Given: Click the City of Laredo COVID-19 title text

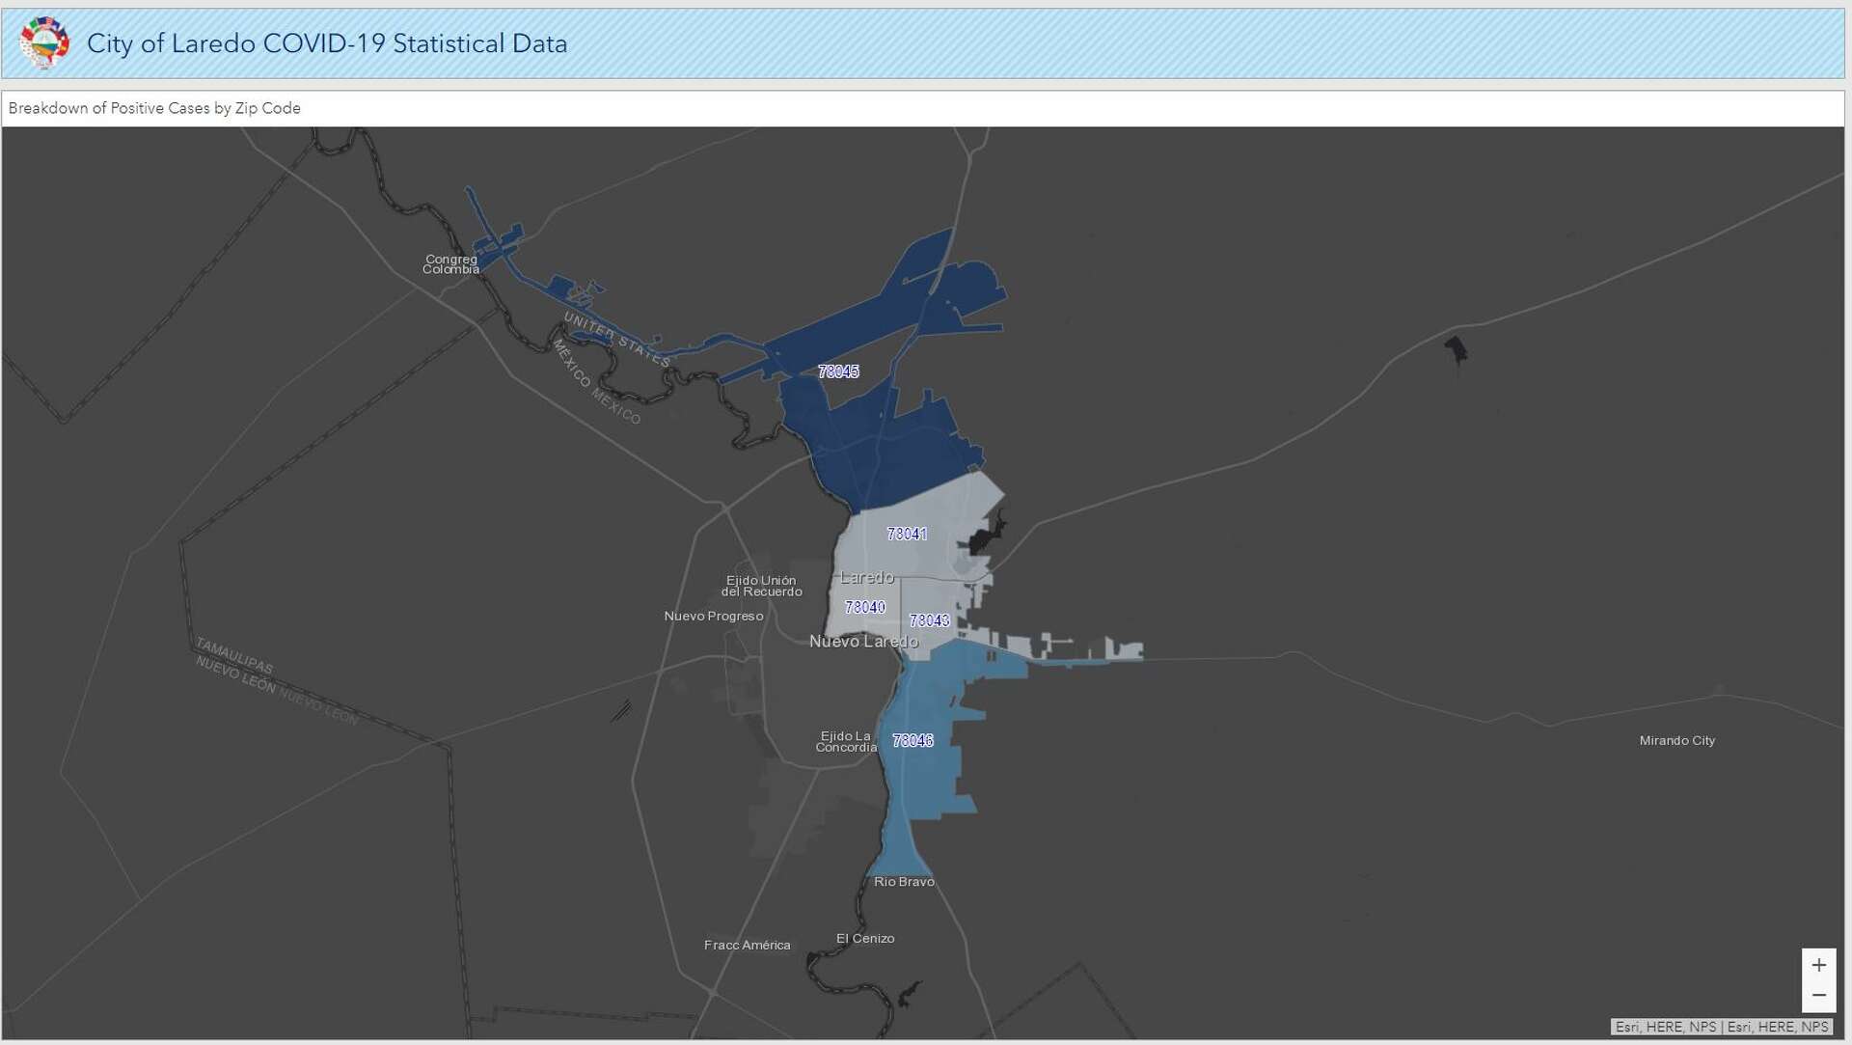Looking at the screenshot, I should pos(327,43).
